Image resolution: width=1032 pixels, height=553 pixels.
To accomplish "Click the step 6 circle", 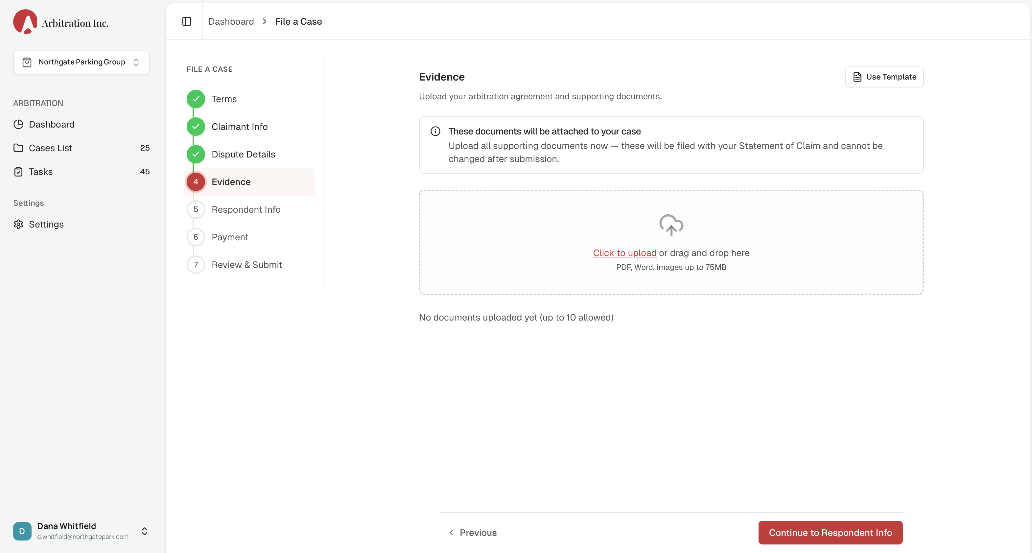I will (196, 237).
